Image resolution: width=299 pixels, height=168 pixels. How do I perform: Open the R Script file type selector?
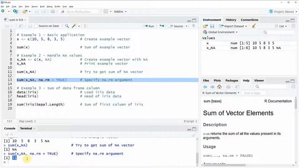click(x=190, y=121)
